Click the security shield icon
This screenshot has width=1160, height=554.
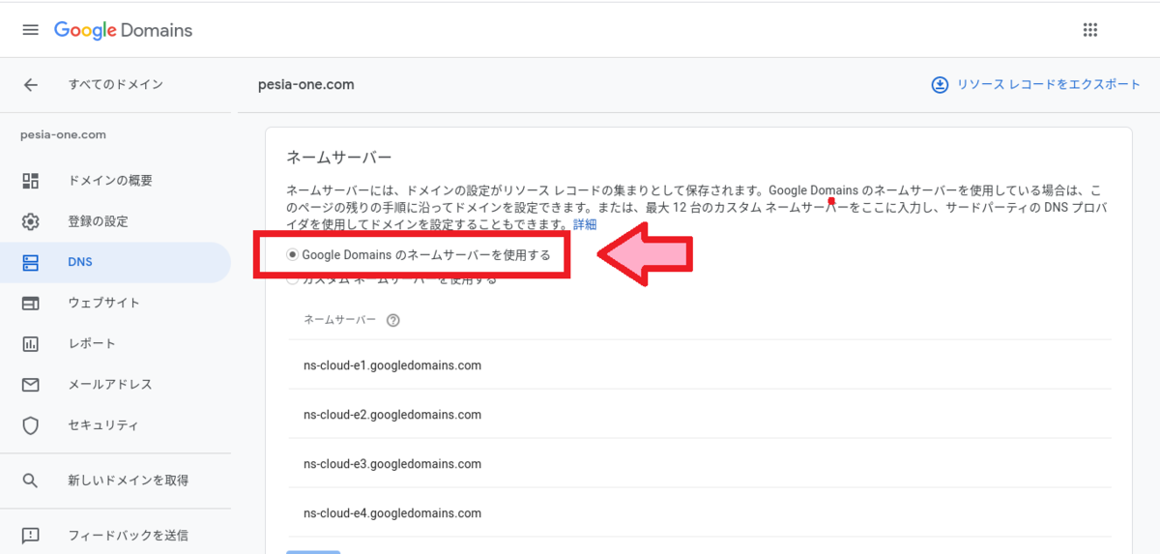tap(30, 425)
